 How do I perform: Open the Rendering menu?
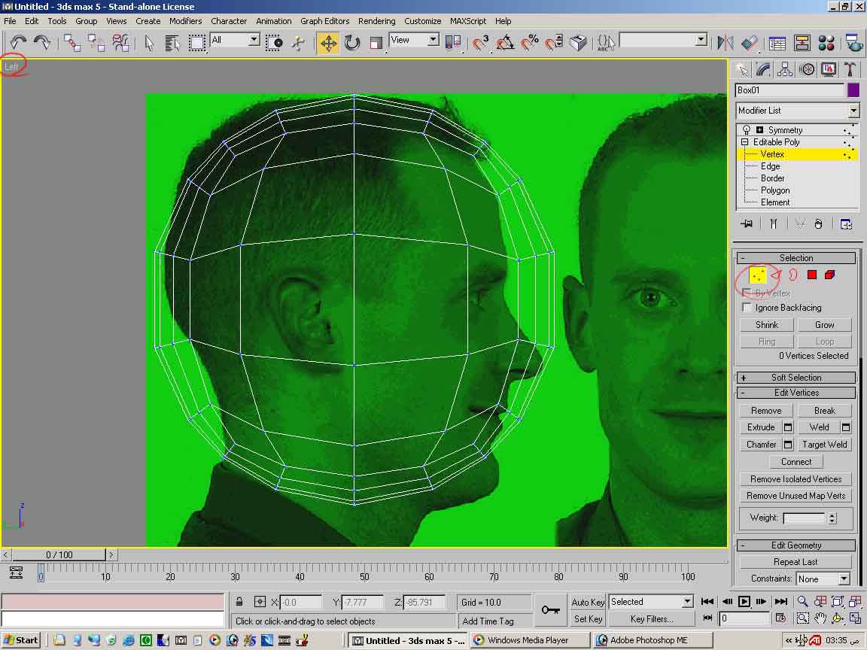(x=376, y=21)
